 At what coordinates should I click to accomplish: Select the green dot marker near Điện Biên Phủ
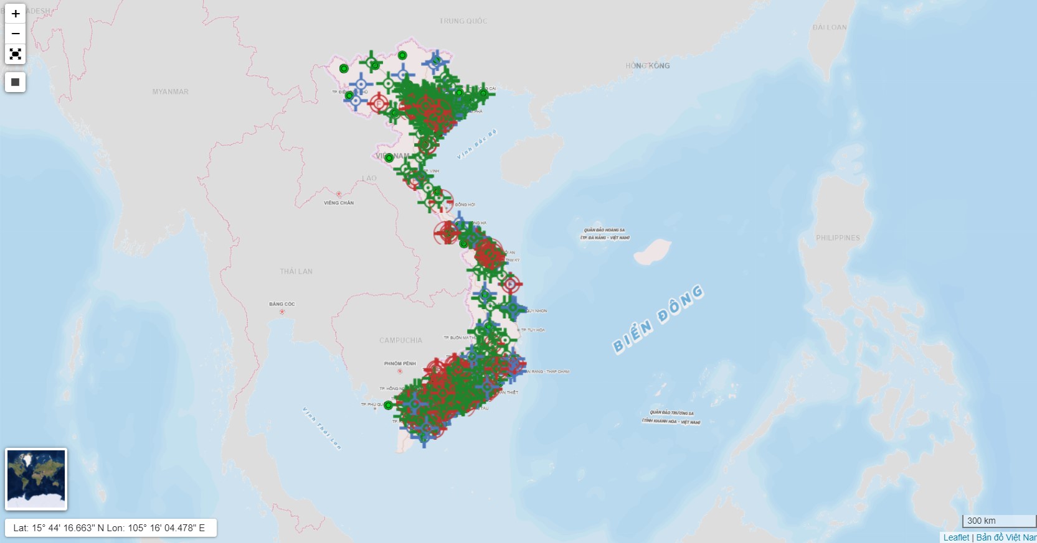[349, 96]
